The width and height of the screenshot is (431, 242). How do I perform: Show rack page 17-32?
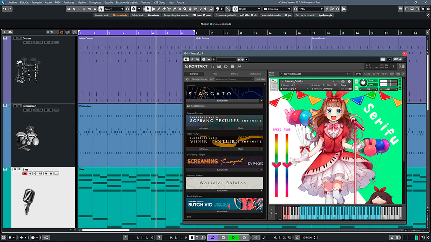click(367, 74)
